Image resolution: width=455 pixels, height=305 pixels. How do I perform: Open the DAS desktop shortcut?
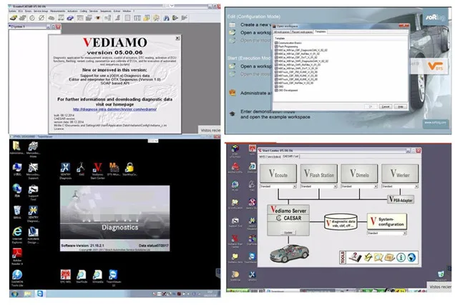(82, 169)
